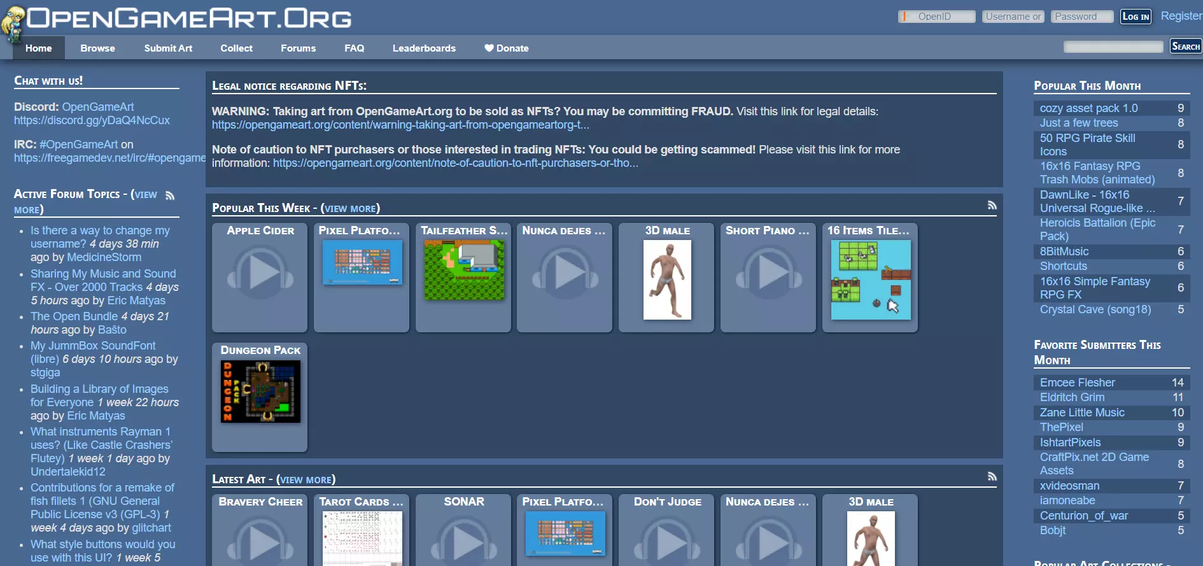
Task: Play the Nunca Dejes audio under Popular This Week
Action: click(565, 272)
